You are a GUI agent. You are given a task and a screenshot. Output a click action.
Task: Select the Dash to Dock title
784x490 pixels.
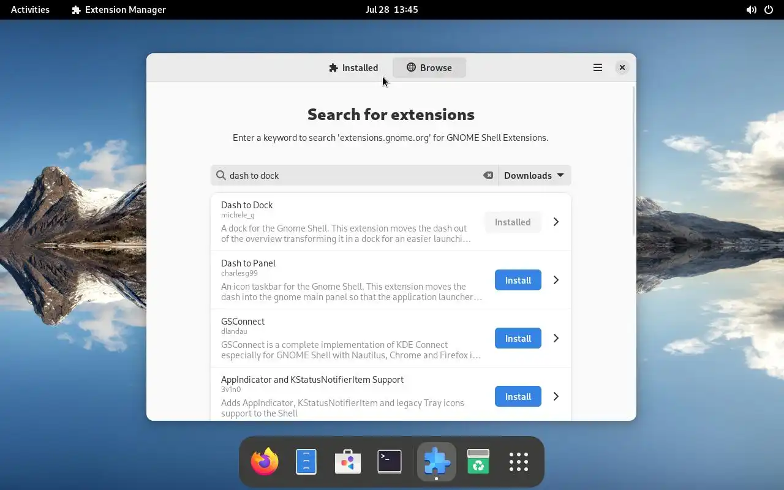247,205
